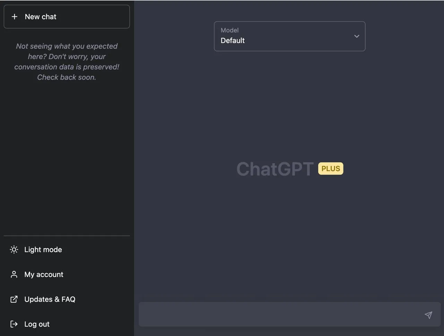Expand the Model dropdown chevron
Screen dimensions: 444x336
click(x=357, y=36)
